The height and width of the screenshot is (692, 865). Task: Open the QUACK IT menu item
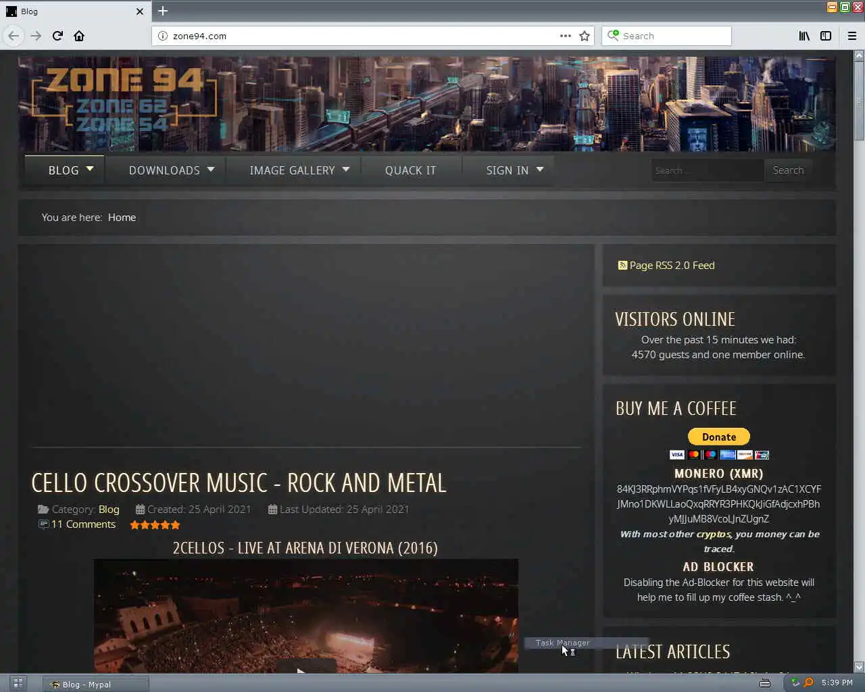[x=411, y=170]
